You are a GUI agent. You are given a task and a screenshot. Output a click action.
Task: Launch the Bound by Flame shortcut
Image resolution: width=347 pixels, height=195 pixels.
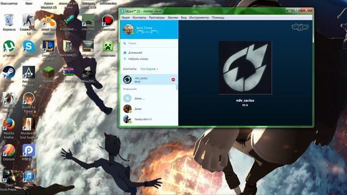[x=29, y=98]
